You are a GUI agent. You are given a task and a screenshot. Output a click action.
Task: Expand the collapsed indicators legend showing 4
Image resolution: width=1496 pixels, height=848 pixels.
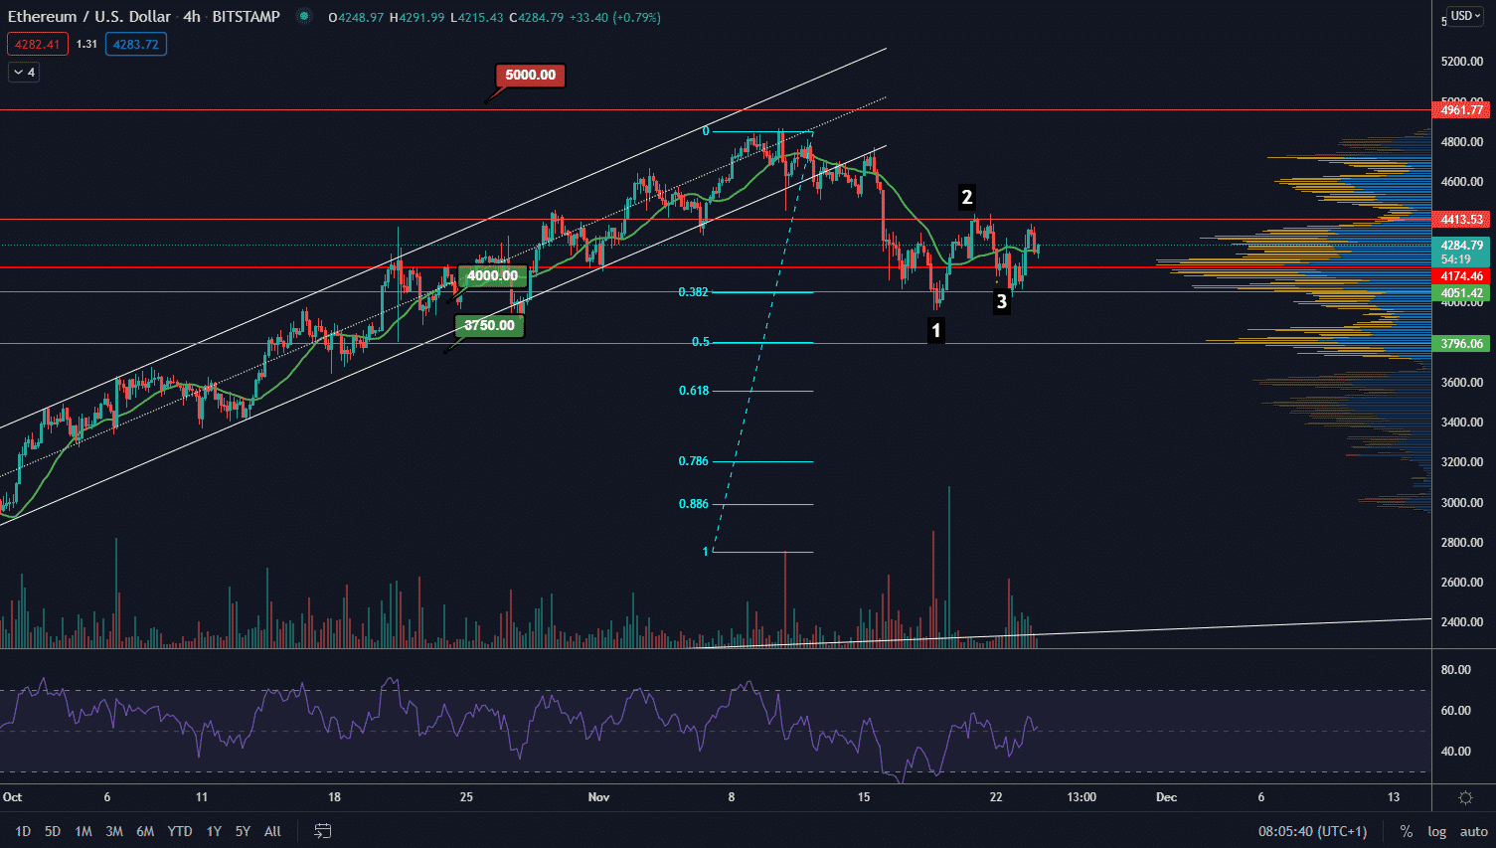(x=24, y=72)
